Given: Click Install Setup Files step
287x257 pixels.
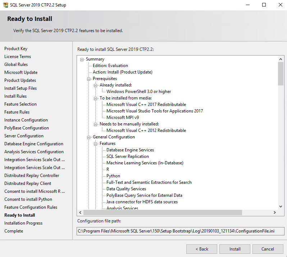Looking at the screenshot, I should point(20,88).
